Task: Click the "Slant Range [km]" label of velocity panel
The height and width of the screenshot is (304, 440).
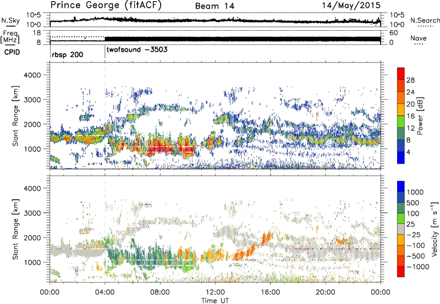Action: pyautogui.click(x=15, y=229)
